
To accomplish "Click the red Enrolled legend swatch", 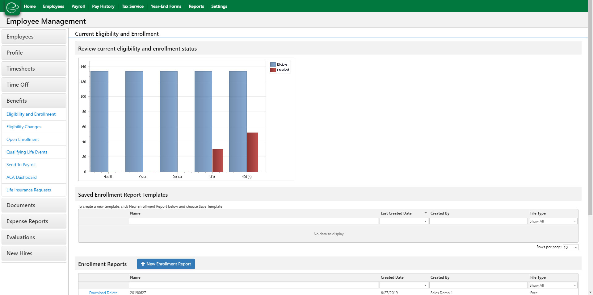I will [x=273, y=70].
